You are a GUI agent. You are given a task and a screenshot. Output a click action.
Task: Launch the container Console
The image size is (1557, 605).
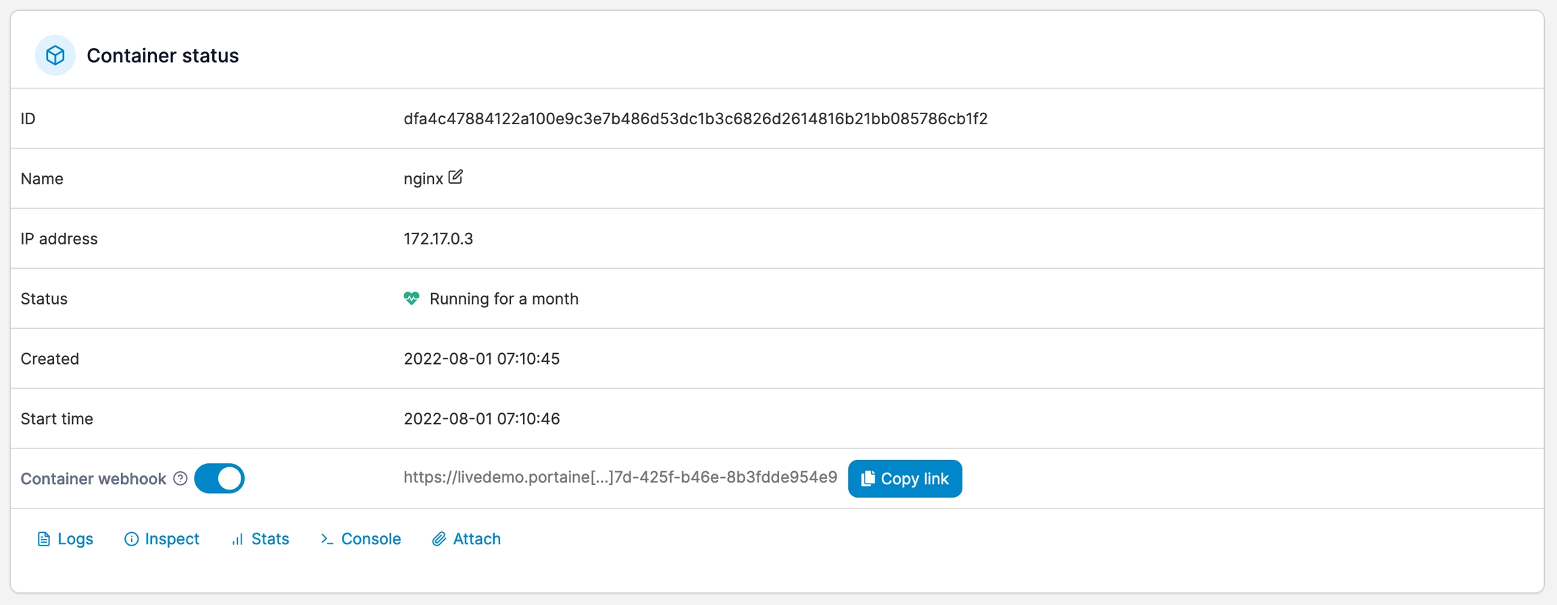tap(361, 539)
